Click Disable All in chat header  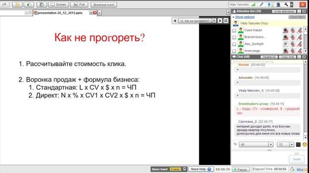click(x=269, y=57)
